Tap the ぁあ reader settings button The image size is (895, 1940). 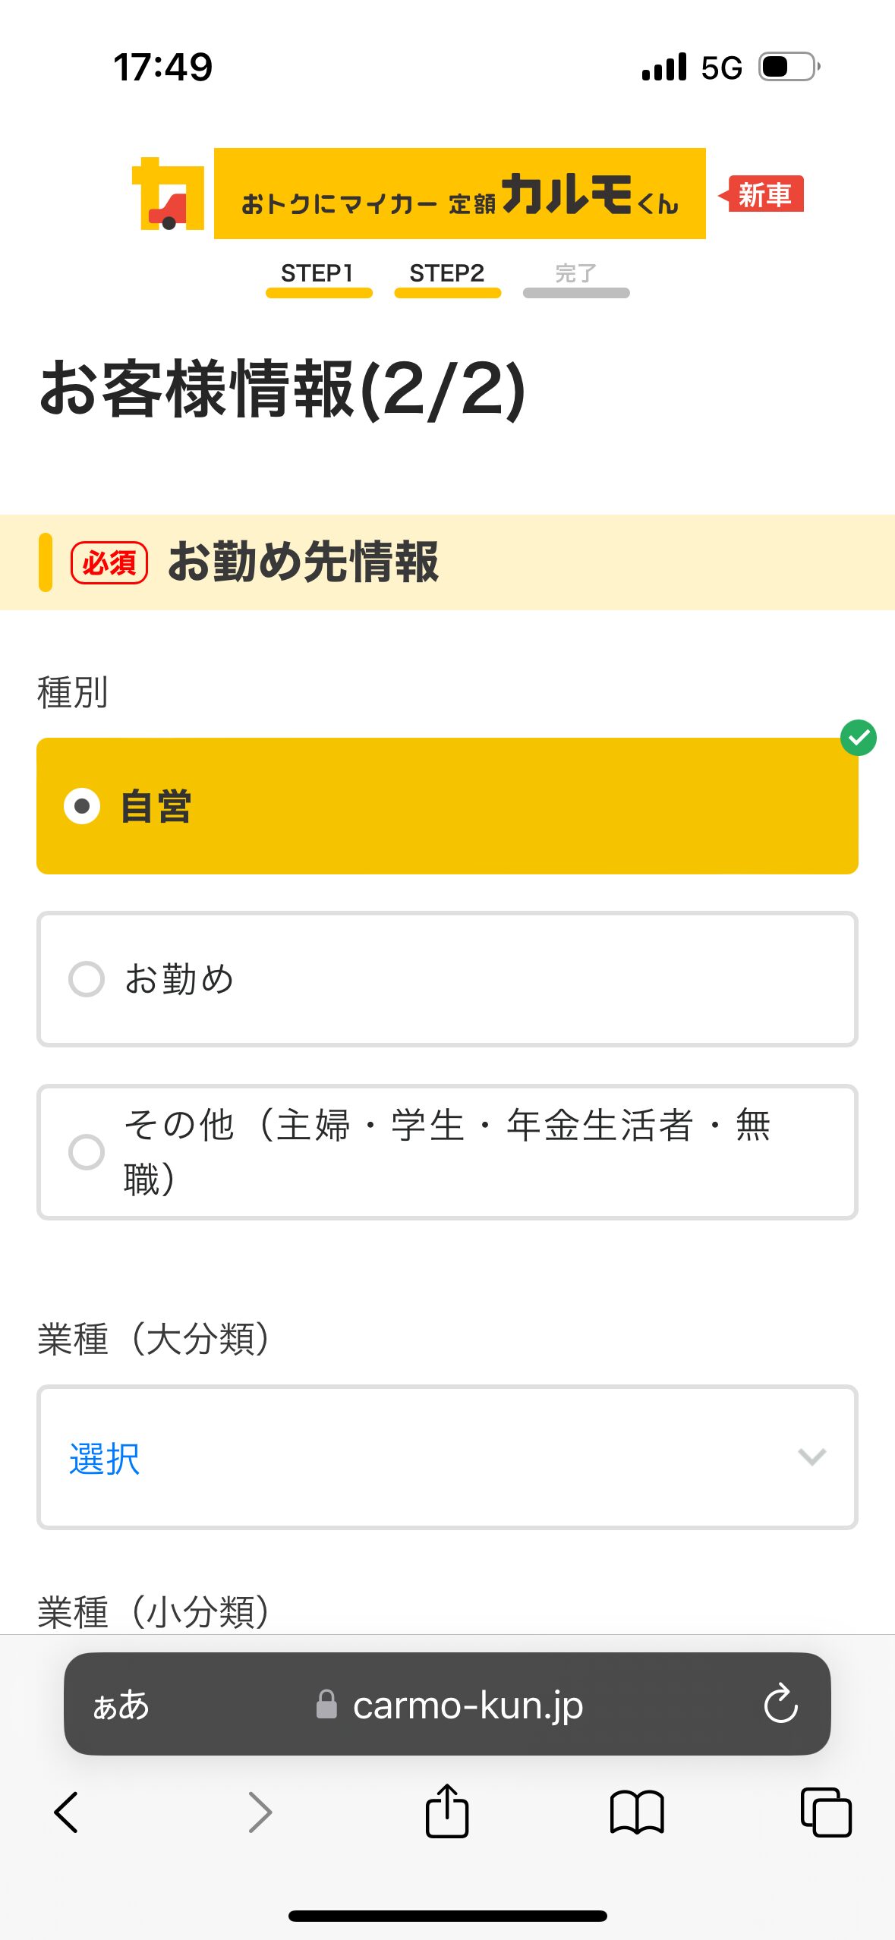121,1705
